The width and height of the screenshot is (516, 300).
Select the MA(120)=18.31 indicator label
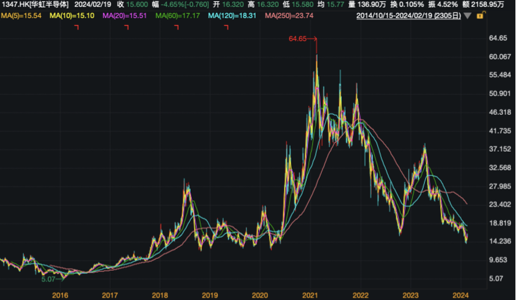coord(232,15)
